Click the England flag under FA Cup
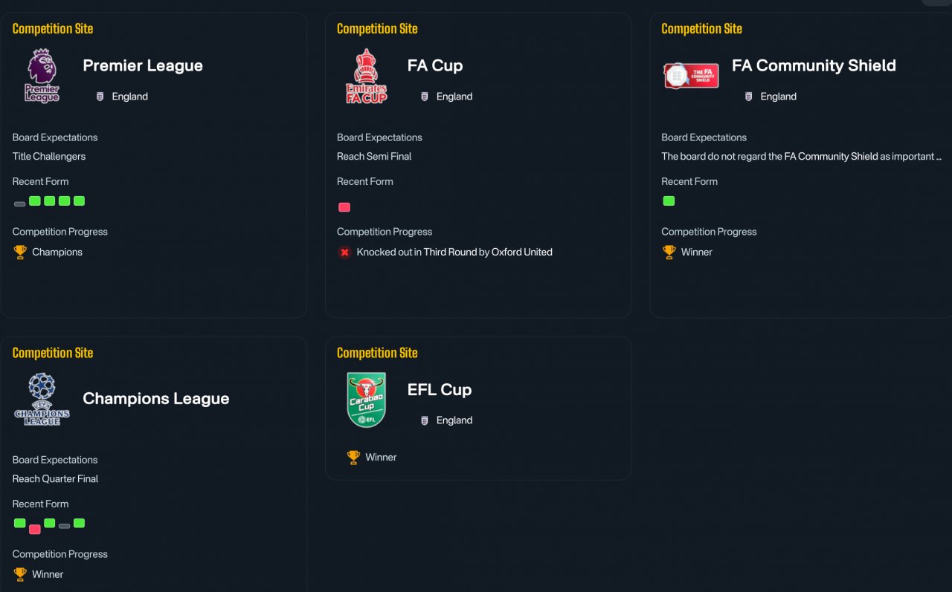This screenshot has width=952, height=592. [425, 97]
